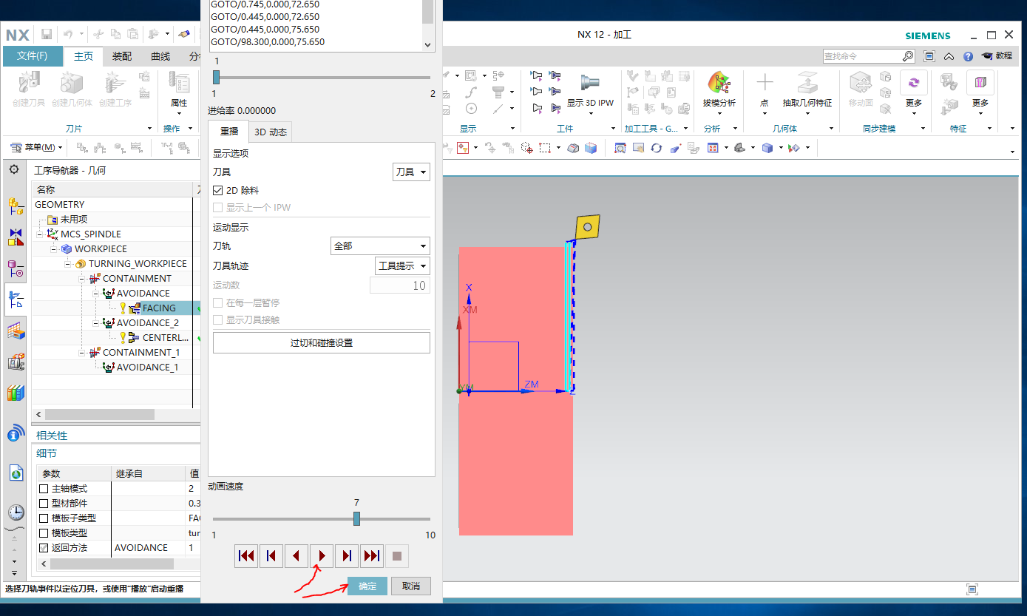This screenshot has width=1027, height=616.
Task: Open the 刀具 display dropdown
Action: click(x=411, y=172)
